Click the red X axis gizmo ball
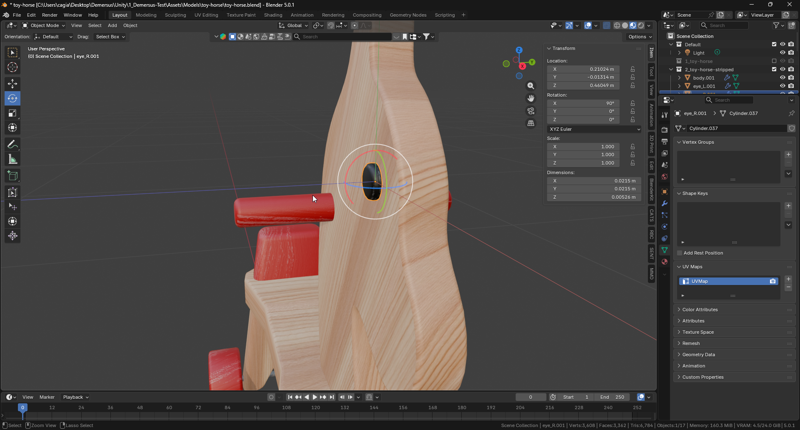Viewport: 800px width, 430px height. [522, 66]
